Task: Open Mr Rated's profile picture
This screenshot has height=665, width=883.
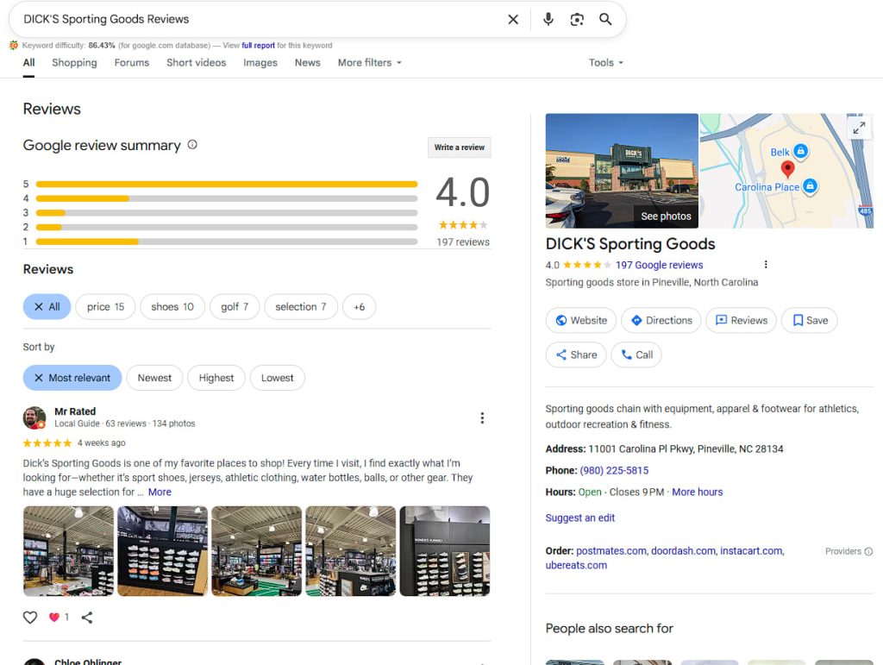Action: 34,417
